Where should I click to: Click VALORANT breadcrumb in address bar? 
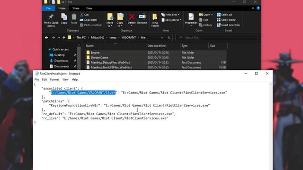point(129,38)
